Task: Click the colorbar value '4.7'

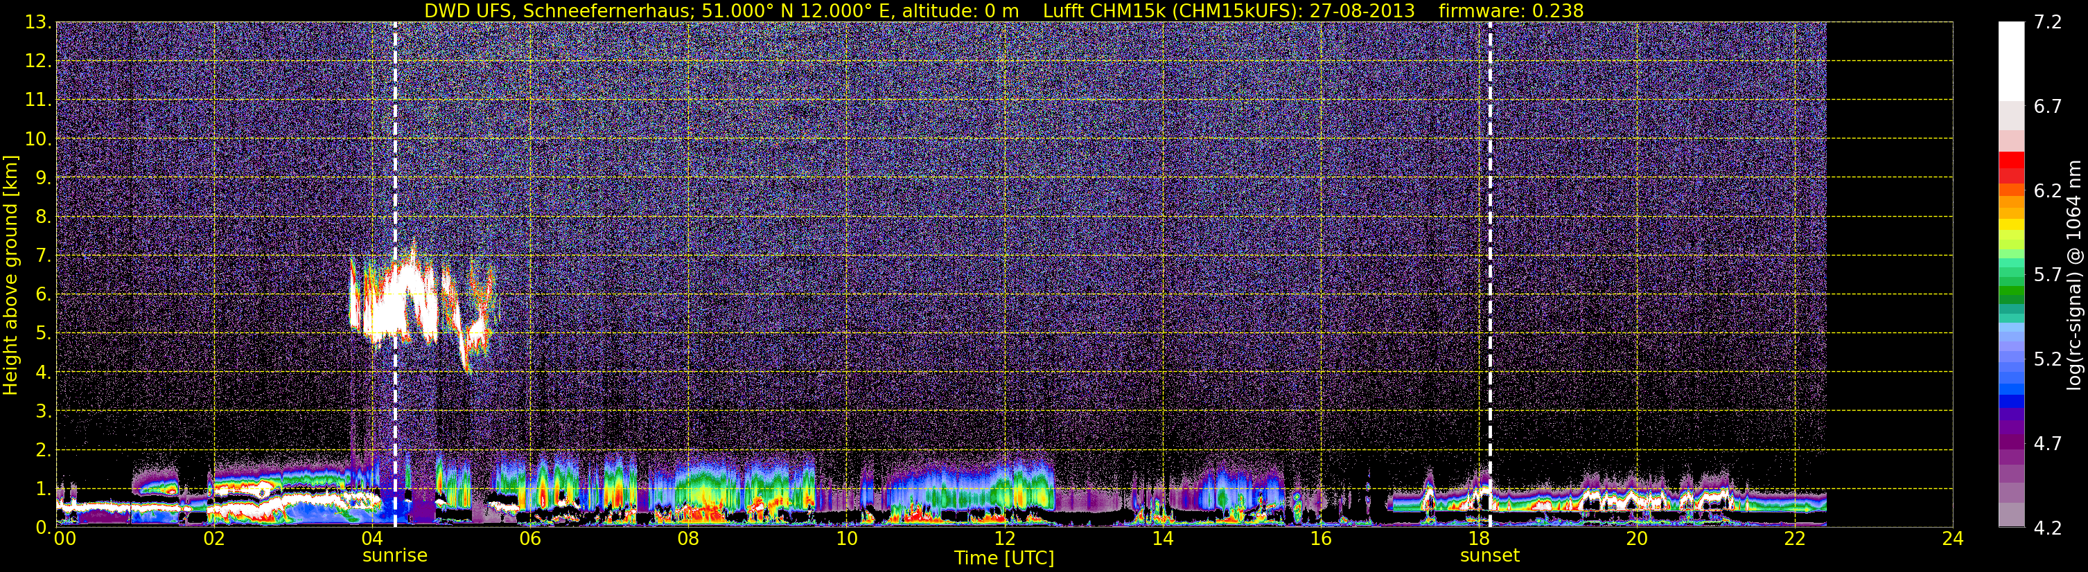Action: pos(2048,443)
